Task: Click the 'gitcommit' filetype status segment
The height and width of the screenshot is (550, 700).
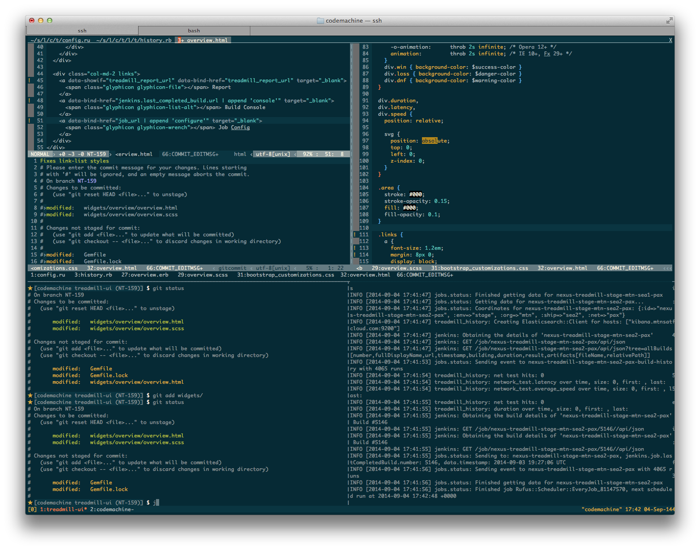Action: tap(232, 268)
